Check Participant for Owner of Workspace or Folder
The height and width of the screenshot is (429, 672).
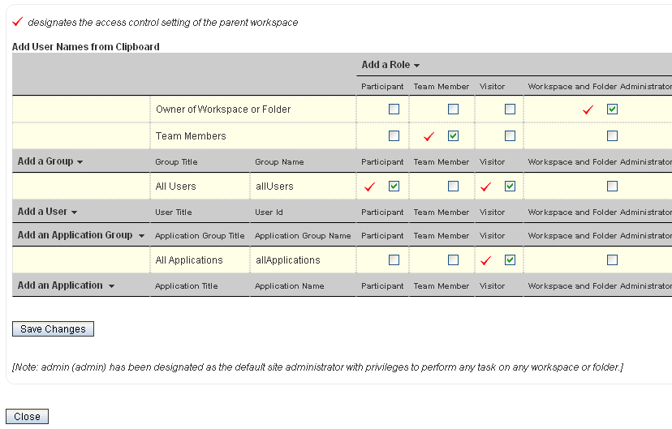[x=394, y=109]
